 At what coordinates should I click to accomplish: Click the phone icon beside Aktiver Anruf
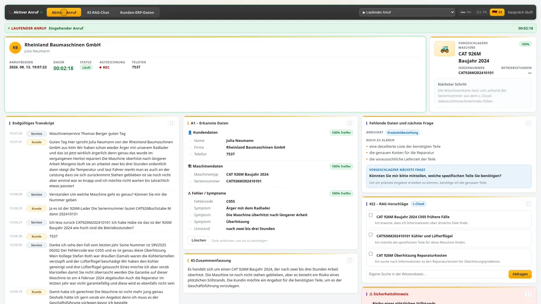10,13
